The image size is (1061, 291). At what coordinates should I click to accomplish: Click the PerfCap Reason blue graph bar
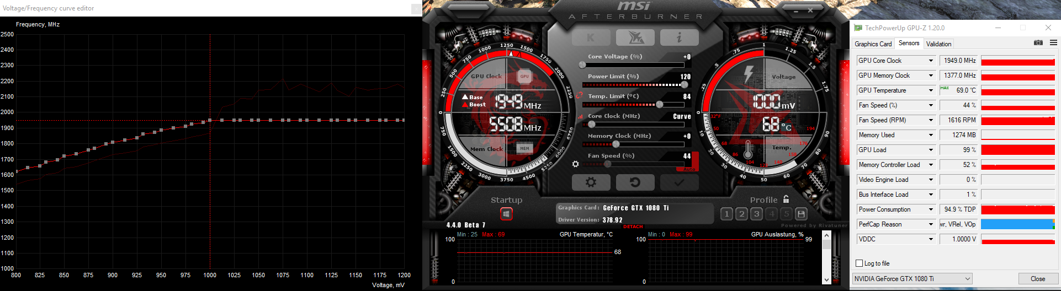[x=1018, y=224]
